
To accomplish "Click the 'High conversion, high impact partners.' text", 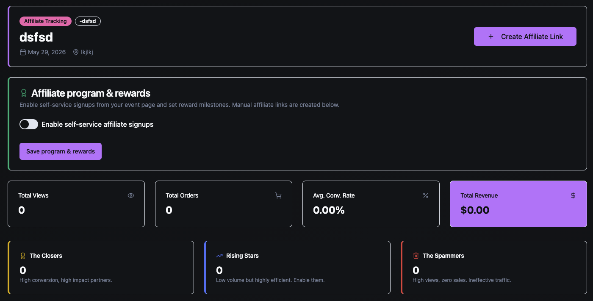I will (x=66, y=280).
